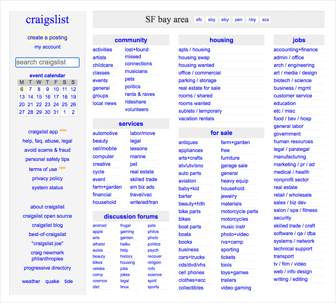Go to my account
This screenshot has width=336, height=303.
[47, 47]
